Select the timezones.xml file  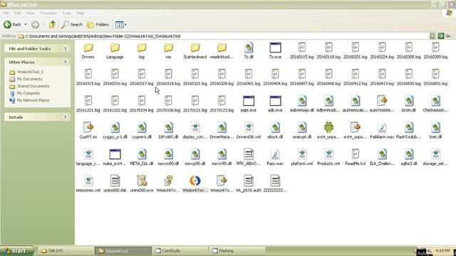(x=88, y=184)
